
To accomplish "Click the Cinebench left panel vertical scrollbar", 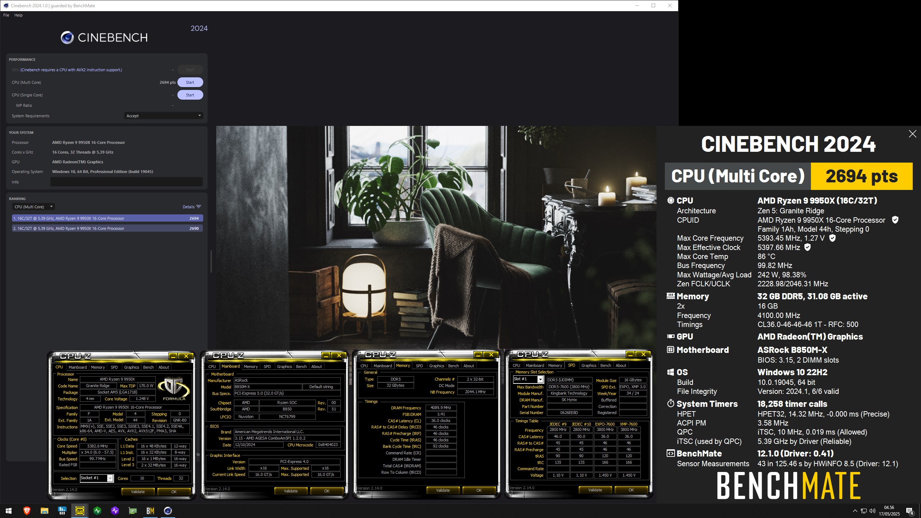I will [211, 262].
